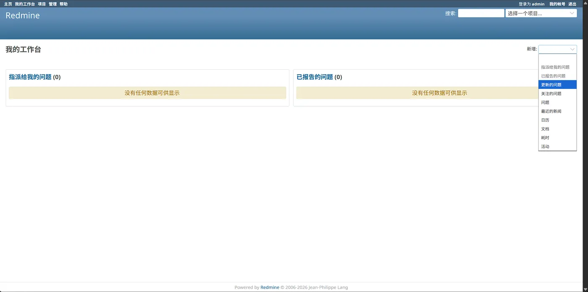Click the 我的工作台 page heading
The image size is (588, 292).
(x=23, y=50)
